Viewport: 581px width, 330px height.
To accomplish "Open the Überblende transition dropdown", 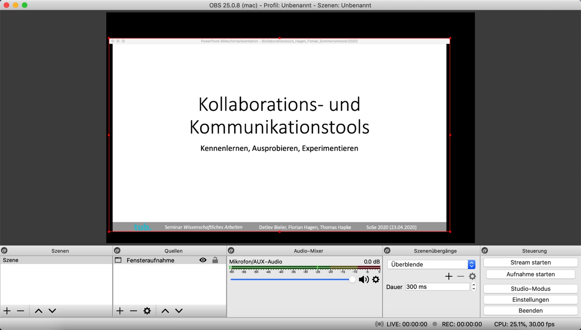I will (431, 265).
